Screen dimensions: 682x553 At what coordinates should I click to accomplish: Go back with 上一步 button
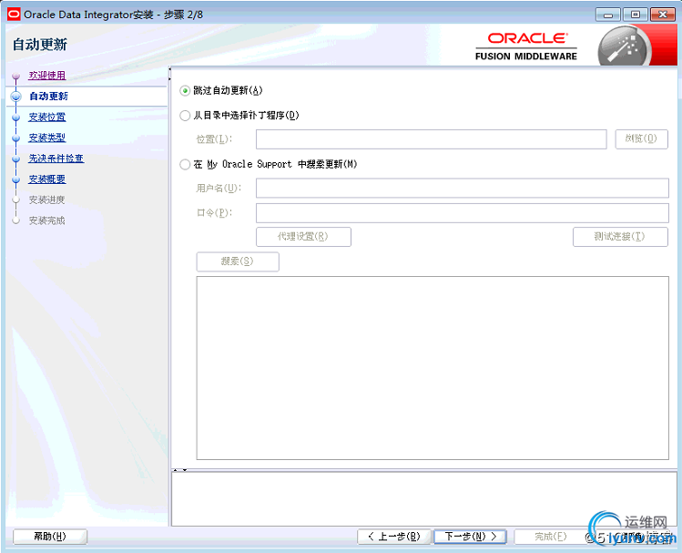[x=394, y=537]
